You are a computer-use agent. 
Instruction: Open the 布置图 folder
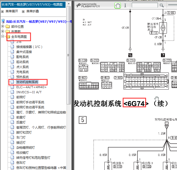(16, 32)
